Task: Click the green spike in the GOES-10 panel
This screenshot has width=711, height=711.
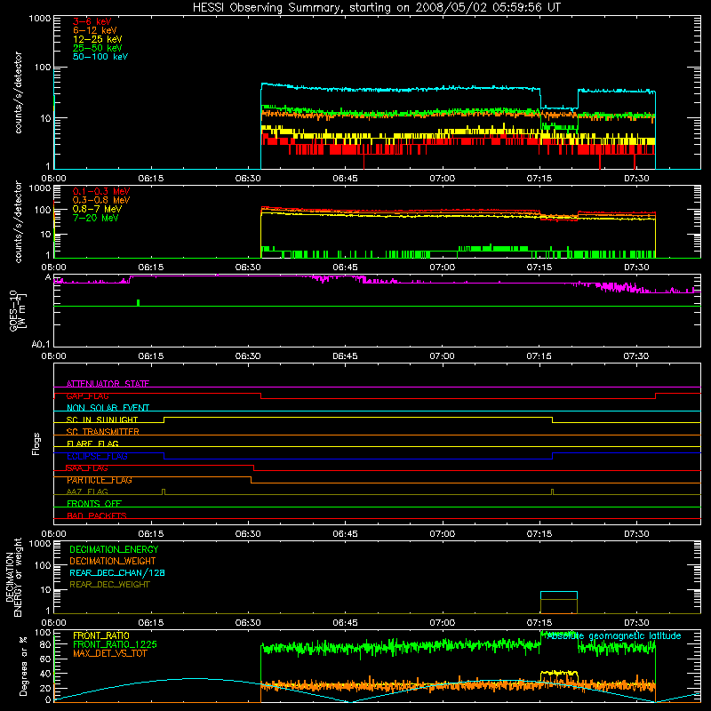Action: point(139,302)
